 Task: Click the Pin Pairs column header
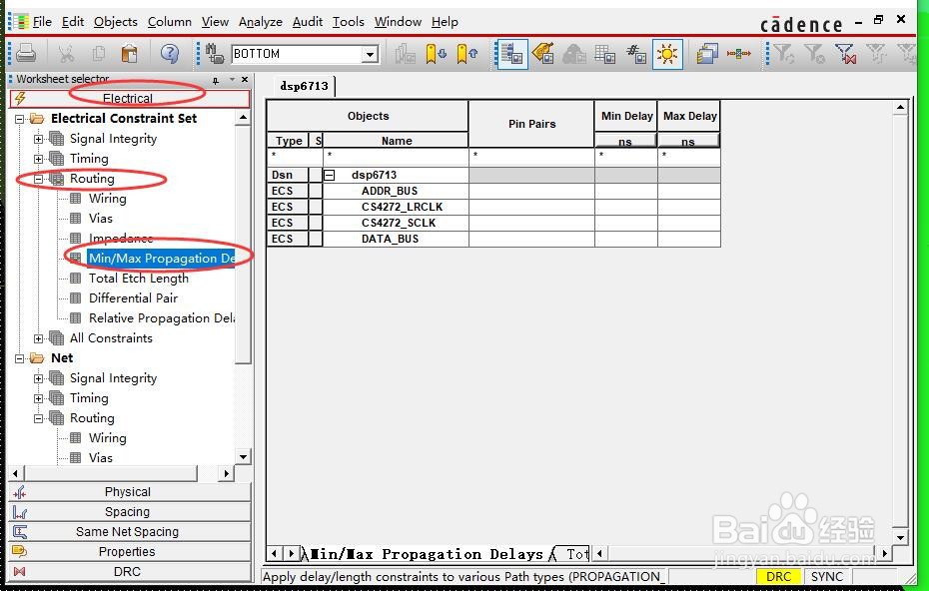pyautogui.click(x=531, y=124)
